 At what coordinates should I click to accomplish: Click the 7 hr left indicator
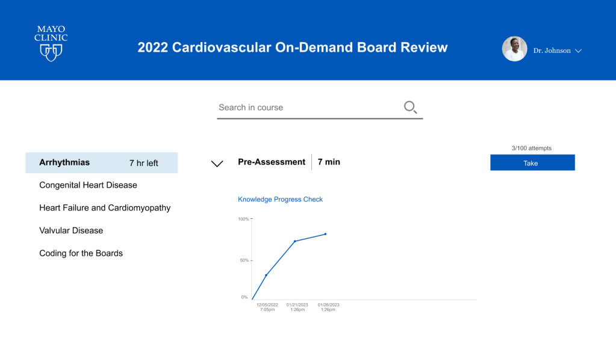click(143, 163)
